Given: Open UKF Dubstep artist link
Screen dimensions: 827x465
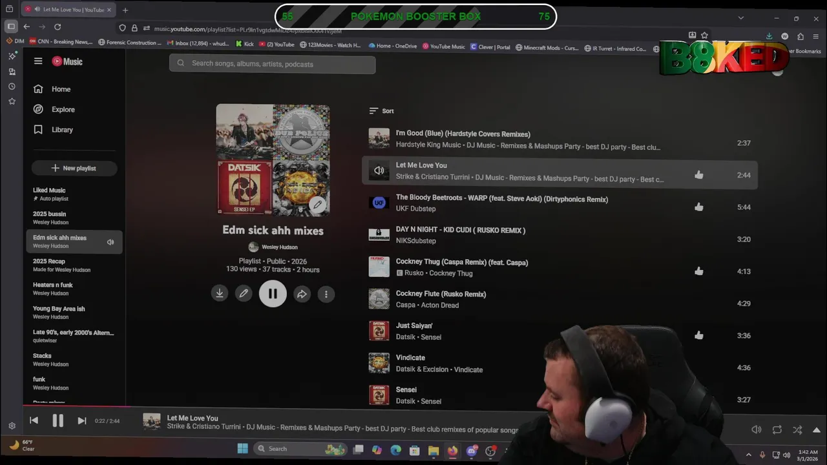Looking at the screenshot, I should [415, 209].
